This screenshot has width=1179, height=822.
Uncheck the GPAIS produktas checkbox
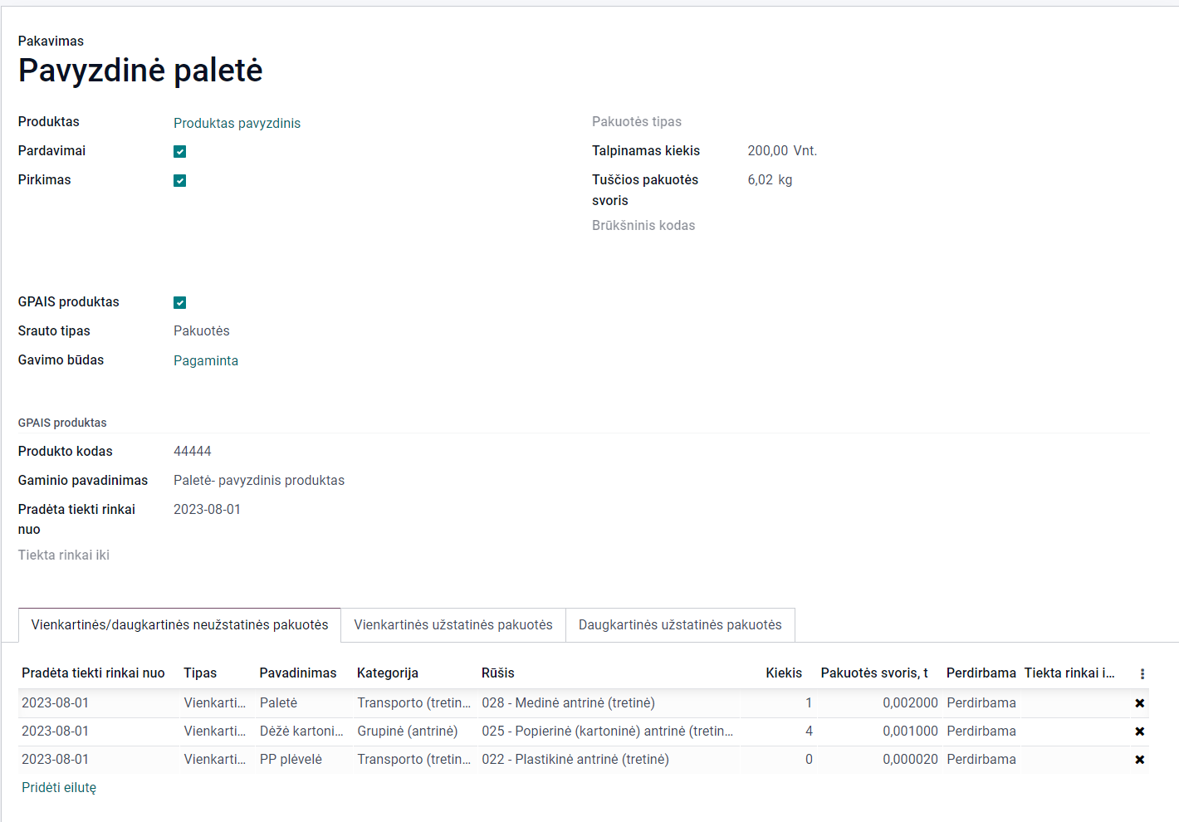point(179,302)
